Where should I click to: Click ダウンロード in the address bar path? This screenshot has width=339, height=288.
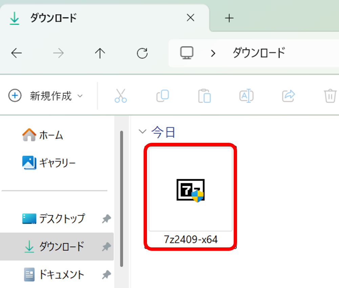coord(259,53)
